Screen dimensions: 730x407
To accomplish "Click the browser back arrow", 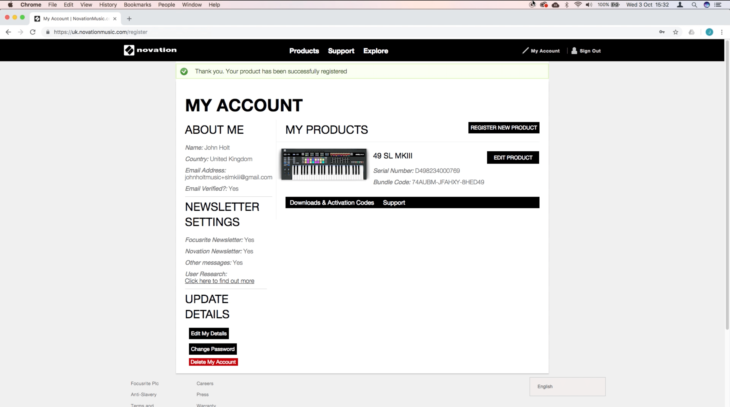I will 8,32.
